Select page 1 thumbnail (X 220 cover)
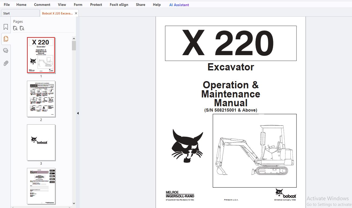This screenshot has height=208, width=352. point(41,55)
